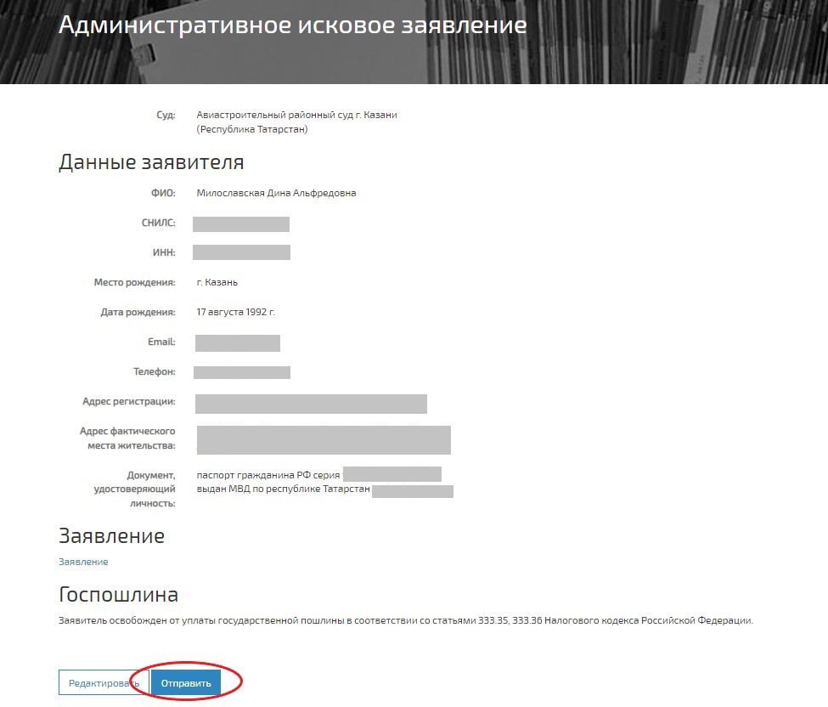Click the Документ, удостоверяющий личность label

coord(135,489)
